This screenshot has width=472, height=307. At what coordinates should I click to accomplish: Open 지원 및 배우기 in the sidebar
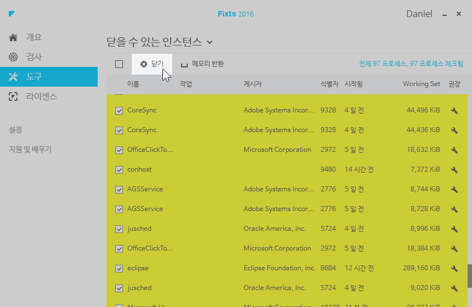[x=30, y=149]
